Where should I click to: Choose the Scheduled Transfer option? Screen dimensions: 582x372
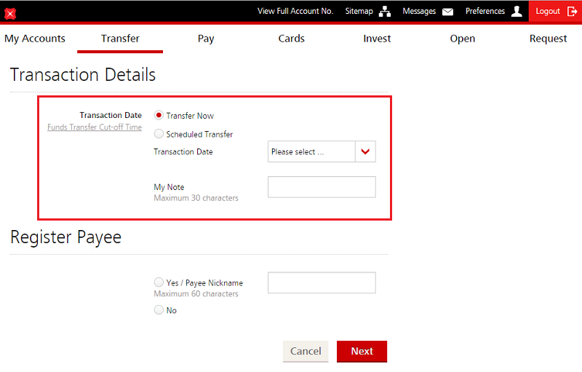click(159, 134)
